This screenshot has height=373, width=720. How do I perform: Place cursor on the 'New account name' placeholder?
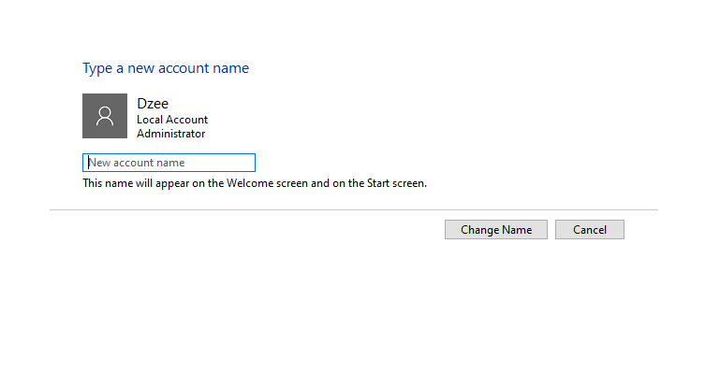pos(137,163)
